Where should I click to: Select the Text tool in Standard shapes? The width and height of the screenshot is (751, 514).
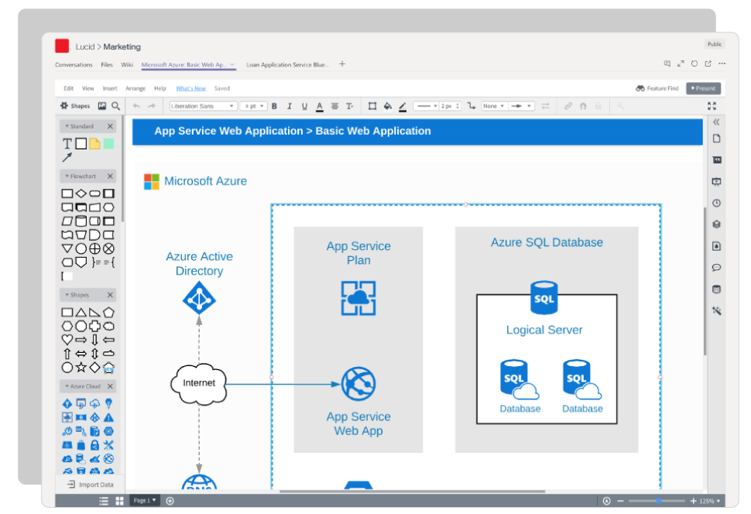pos(67,144)
